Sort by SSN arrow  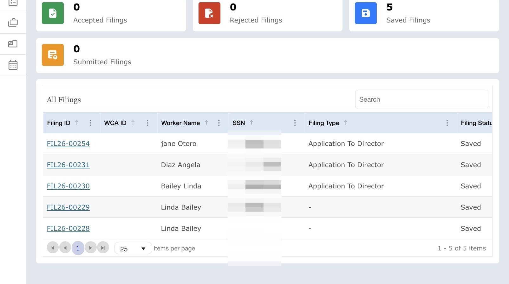(251, 123)
